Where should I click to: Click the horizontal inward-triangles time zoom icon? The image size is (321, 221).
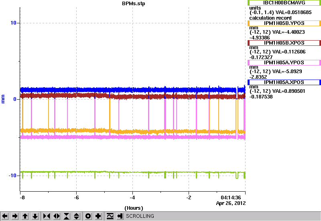pos(47,216)
